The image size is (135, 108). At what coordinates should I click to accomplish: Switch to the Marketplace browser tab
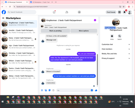click(41, 2)
